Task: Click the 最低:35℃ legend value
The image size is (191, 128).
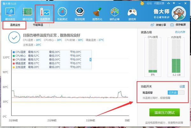Action: pos(54,56)
